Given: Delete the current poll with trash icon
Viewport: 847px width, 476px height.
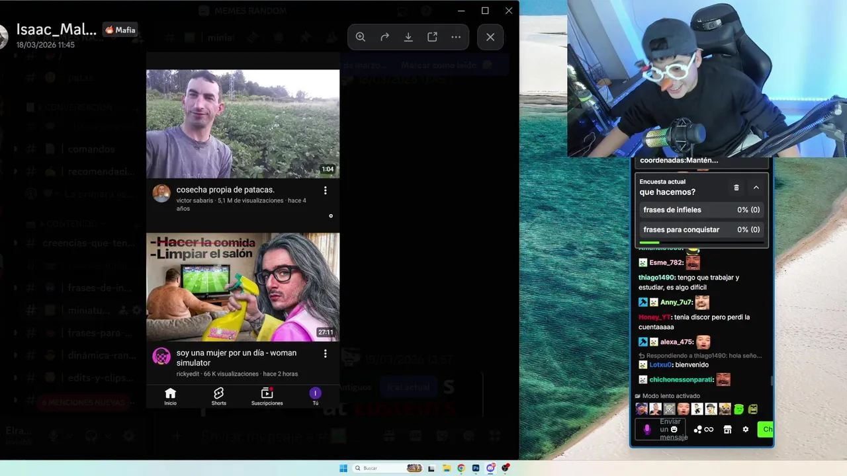Looking at the screenshot, I should (736, 188).
